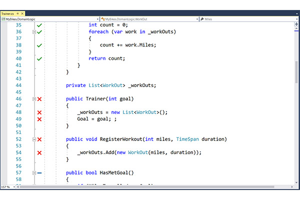
Task: Click the blue dash marker on line 57
Action: tap(39, 172)
